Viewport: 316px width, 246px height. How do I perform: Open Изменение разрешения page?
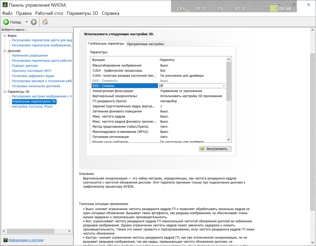(x=30, y=56)
